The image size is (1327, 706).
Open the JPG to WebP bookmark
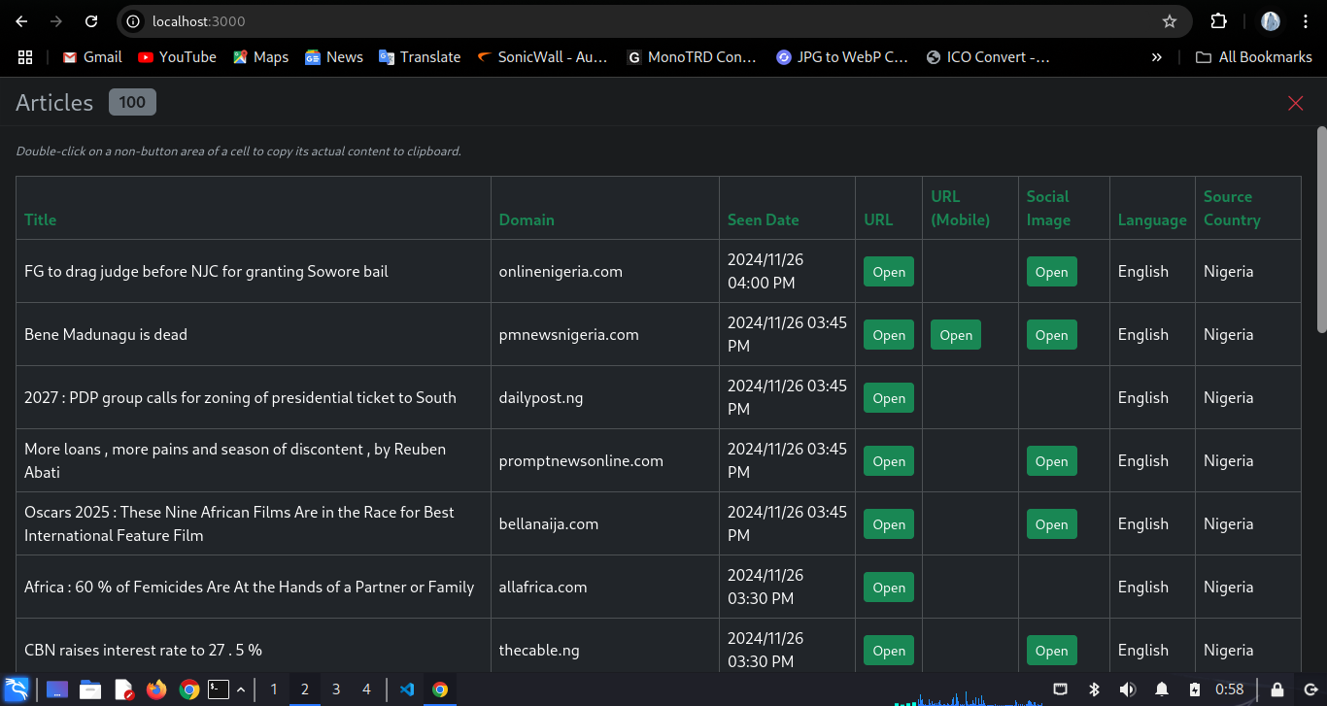[842, 57]
